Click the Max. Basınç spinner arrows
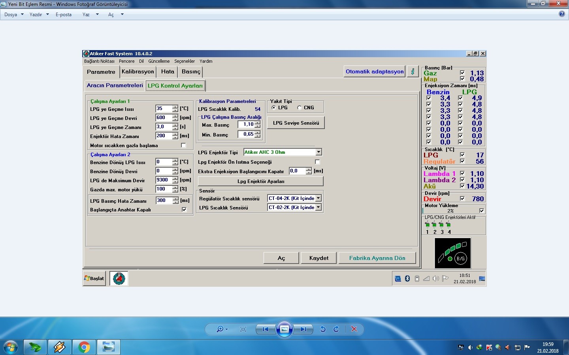This screenshot has width=569, height=355. pos(258,124)
